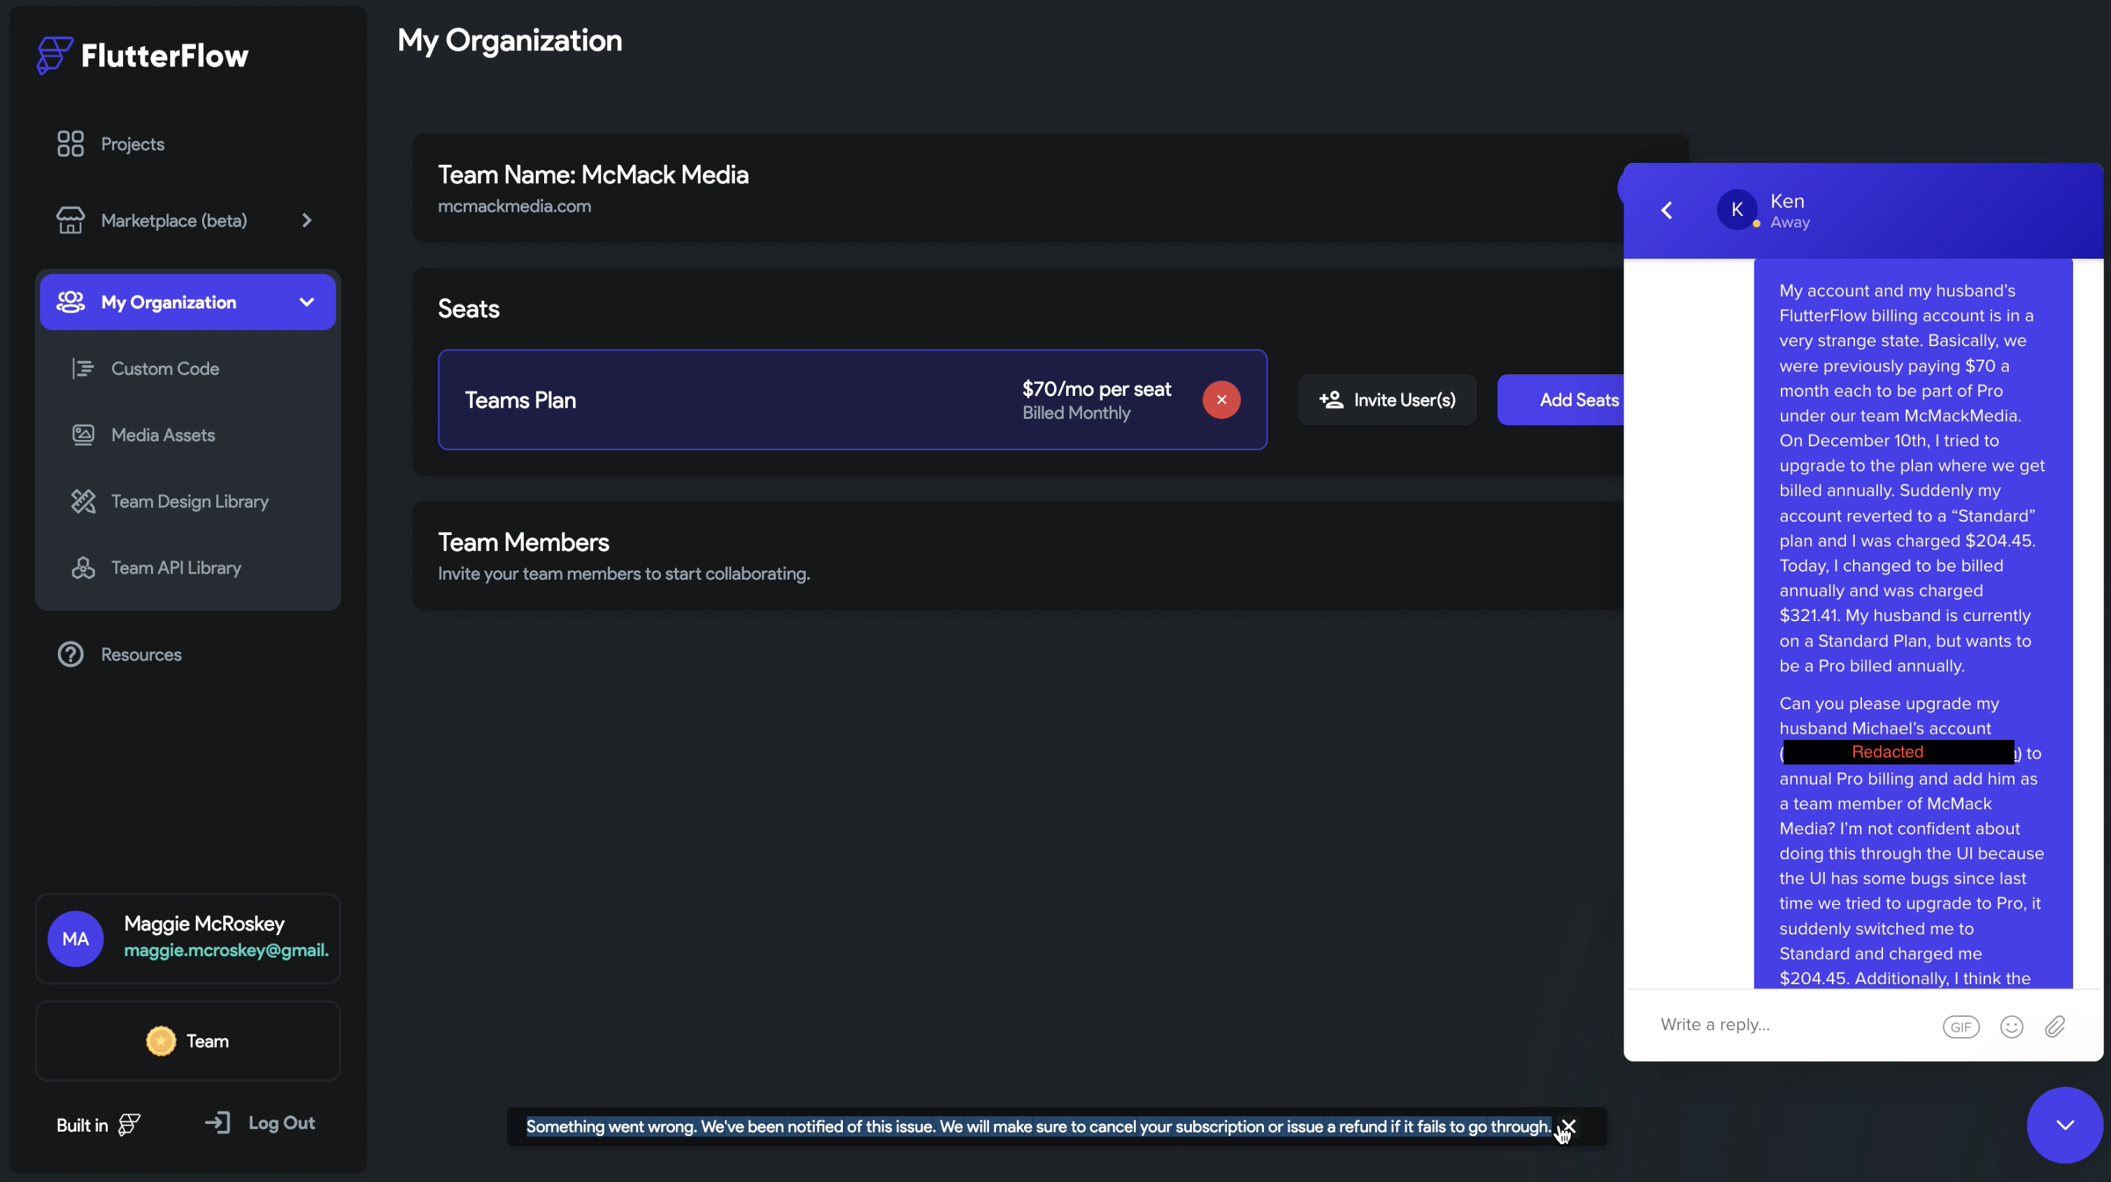Click the back arrow in Ken's chat header
This screenshot has width=2111, height=1182.
click(1667, 210)
